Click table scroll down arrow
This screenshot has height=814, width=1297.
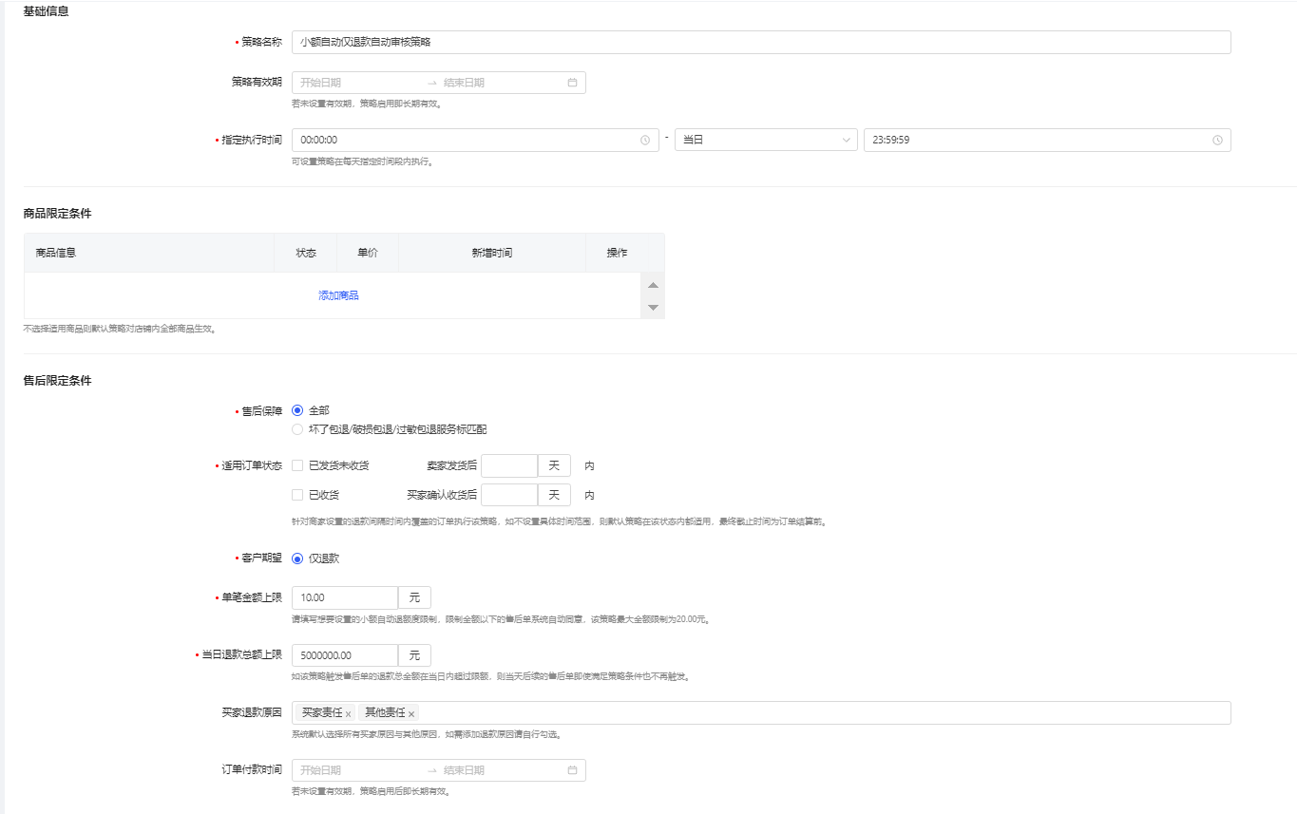(x=653, y=307)
